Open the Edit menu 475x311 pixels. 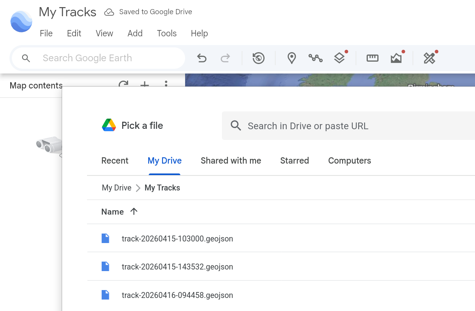(74, 34)
